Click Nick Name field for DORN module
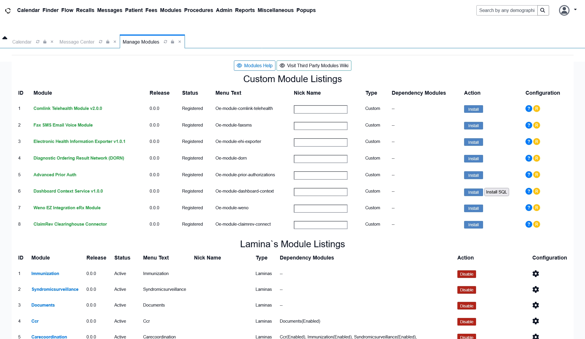The height and width of the screenshot is (339, 585). (320, 159)
